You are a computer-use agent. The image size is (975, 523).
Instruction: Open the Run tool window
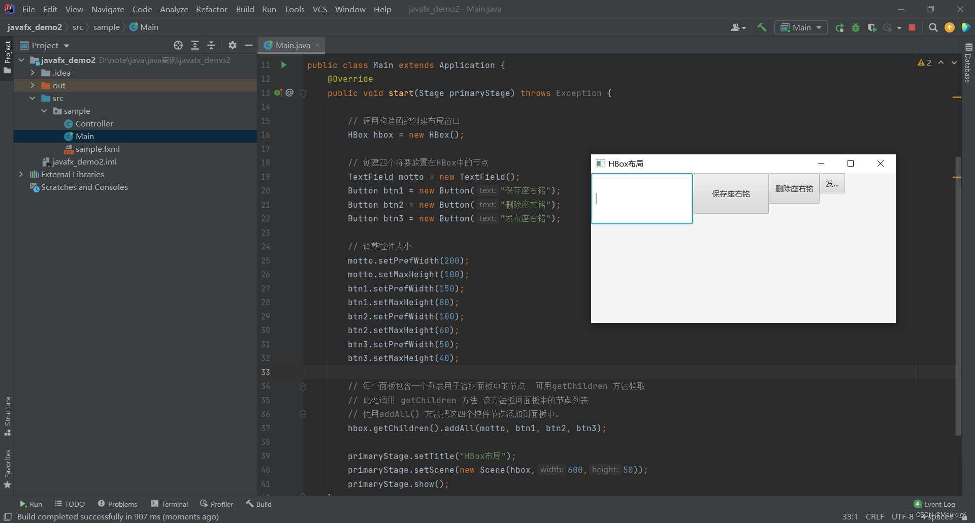click(x=30, y=504)
